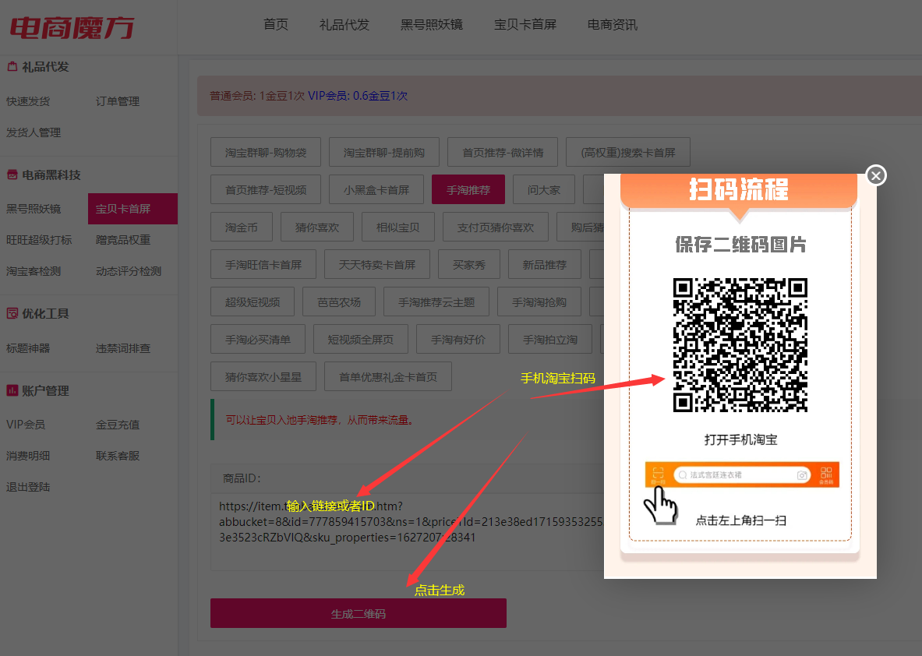
Task: Select the (高权重)搜索卡首屏 option
Action: click(628, 152)
